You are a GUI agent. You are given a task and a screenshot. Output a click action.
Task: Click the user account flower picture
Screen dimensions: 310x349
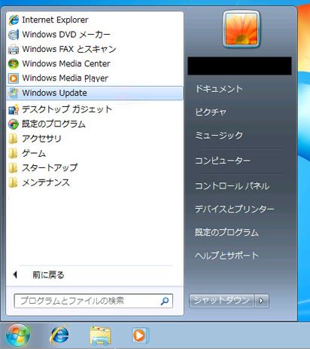tap(242, 29)
